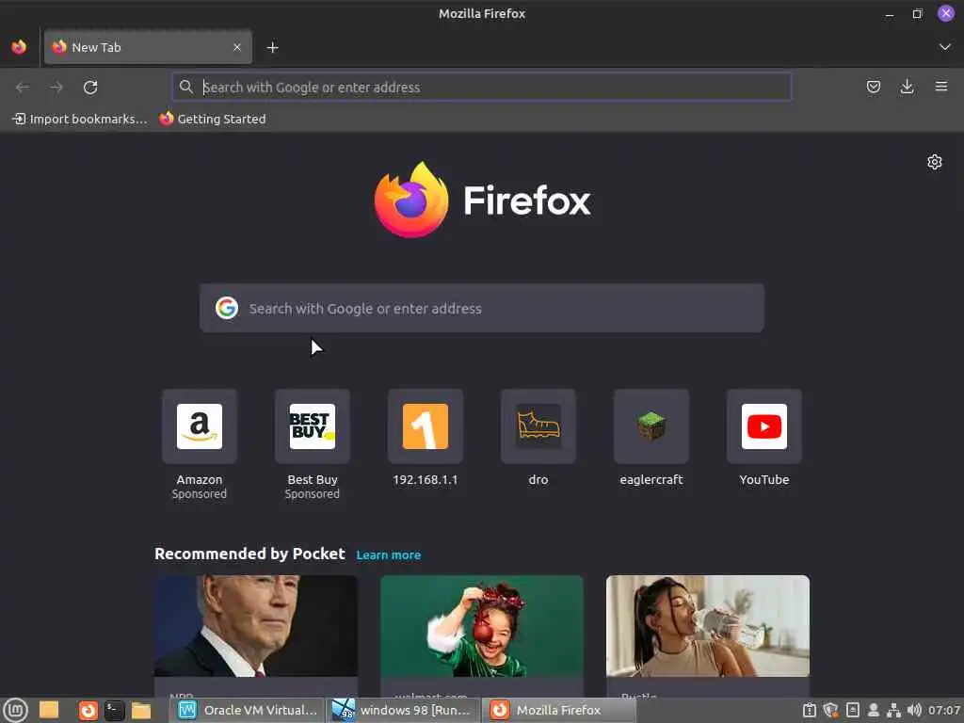
Task: Click Import bookmarks in the bookmarks toolbar
Action: pyautogui.click(x=80, y=120)
